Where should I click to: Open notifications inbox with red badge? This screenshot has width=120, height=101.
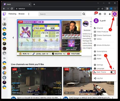[x=95, y=14]
